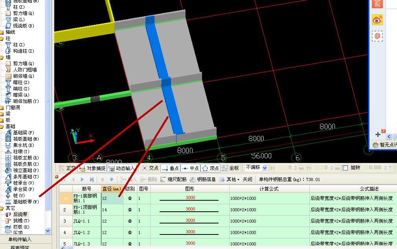The image size is (397, 249).
Task: Expand the 梁 folder
Action: point(2,114)
